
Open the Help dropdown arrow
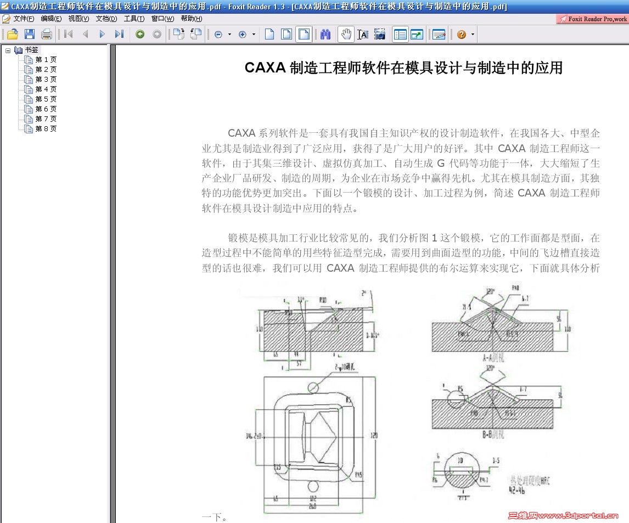coord(473,35)
